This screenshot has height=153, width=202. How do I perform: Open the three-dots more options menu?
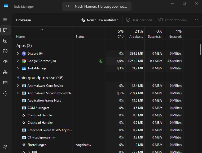(196, 20)
